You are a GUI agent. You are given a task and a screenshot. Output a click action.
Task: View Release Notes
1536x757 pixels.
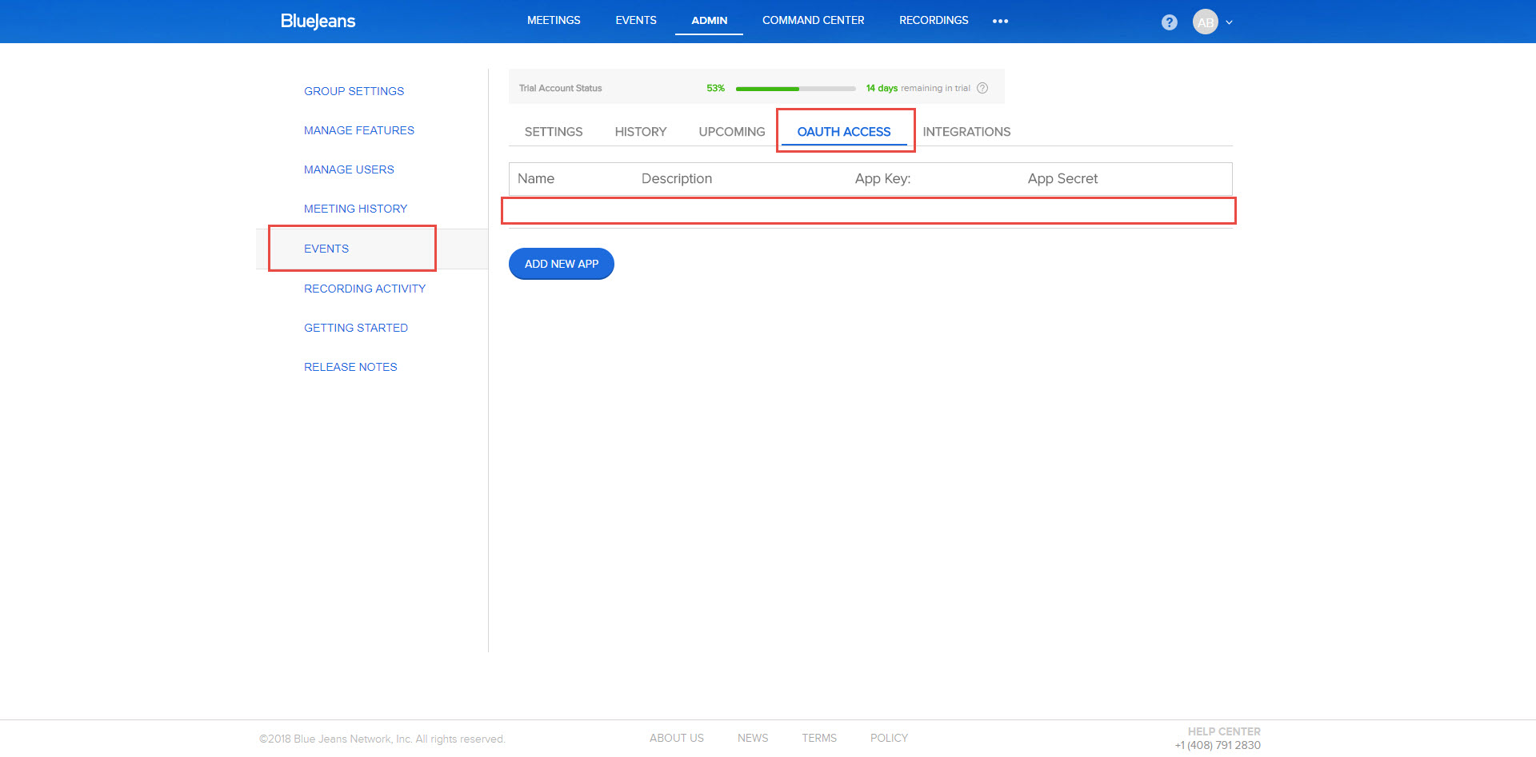pos(350,367)
